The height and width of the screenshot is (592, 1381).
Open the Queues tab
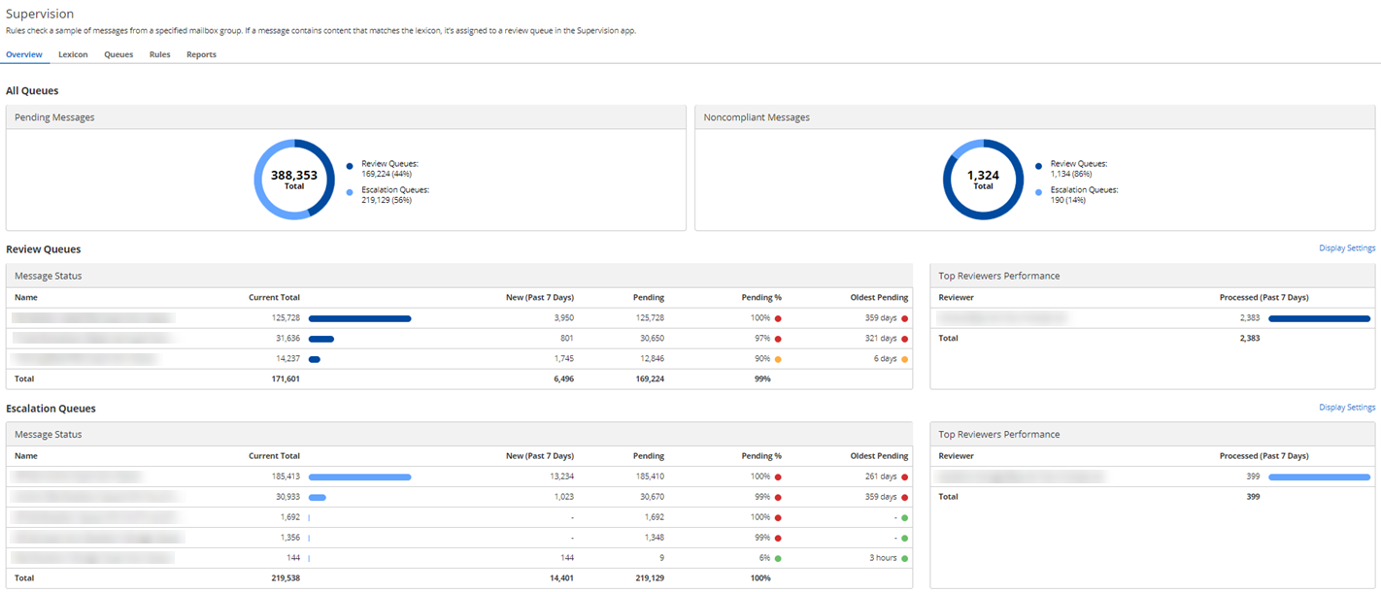pyautogui.click(x=118, y=54)
